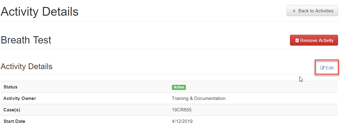Viewport: 342px width, 131px height.
Task: Click the double-chevron back arrow icon
Action: point(294,11)
